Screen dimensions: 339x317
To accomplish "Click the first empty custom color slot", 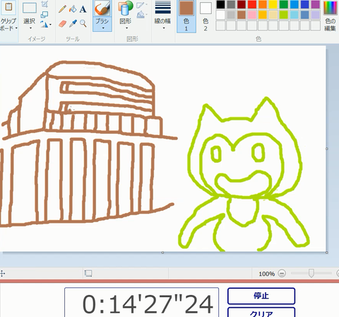I will click(x=220, y=25).
